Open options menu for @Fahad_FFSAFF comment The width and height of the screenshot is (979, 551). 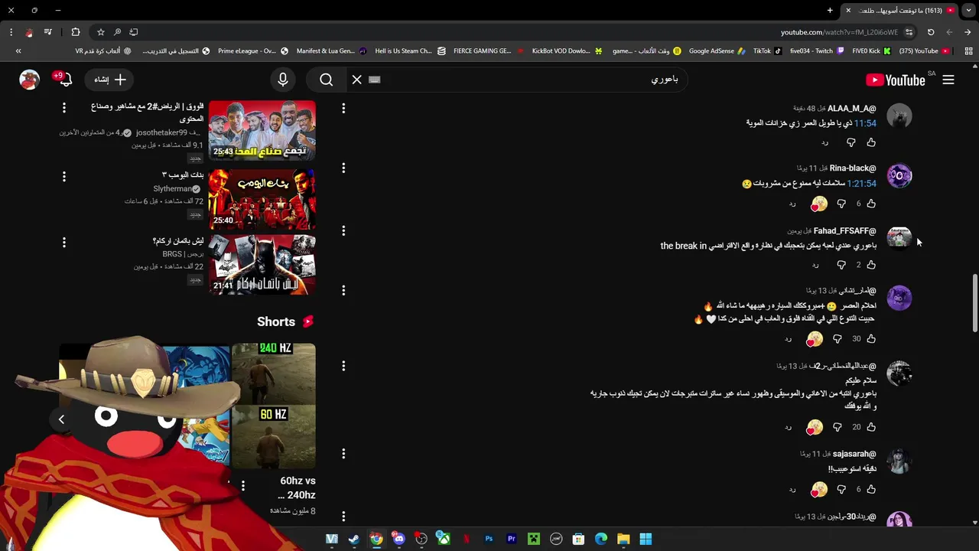tap(343, 230)
